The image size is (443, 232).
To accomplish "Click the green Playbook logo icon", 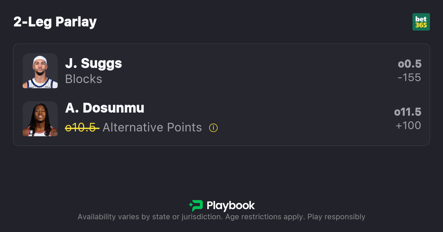I will [196, 206].
